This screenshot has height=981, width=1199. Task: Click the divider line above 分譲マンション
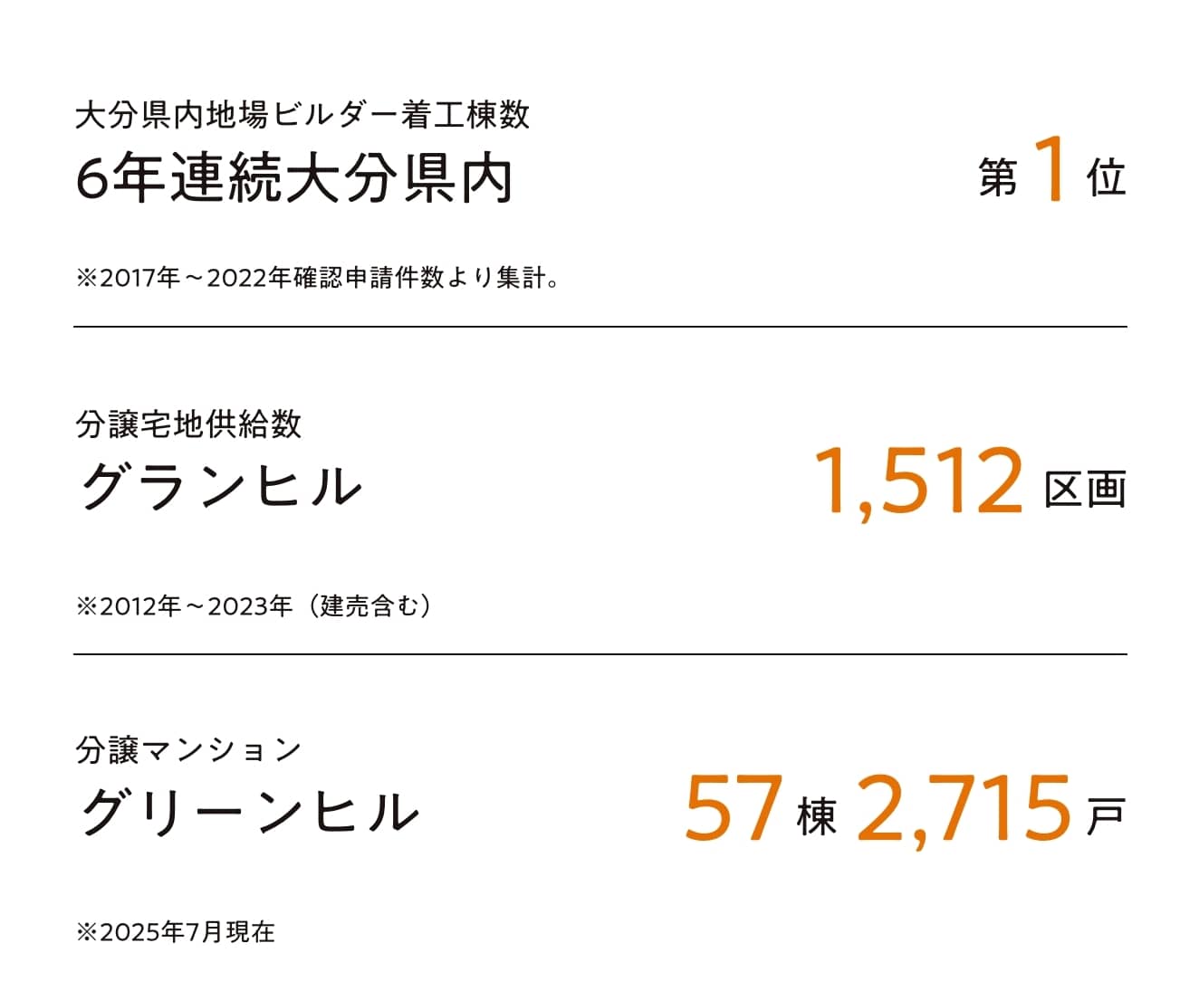pos(599,653)
